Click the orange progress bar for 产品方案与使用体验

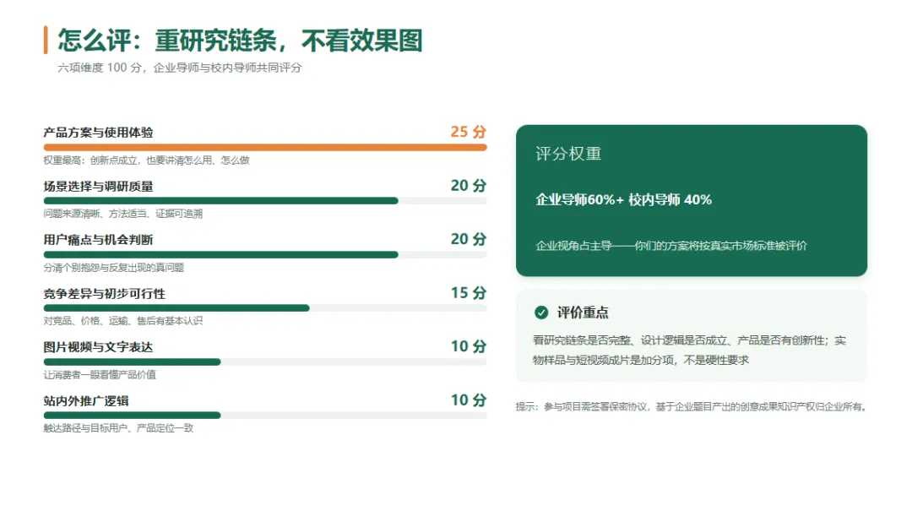[265, 147]
